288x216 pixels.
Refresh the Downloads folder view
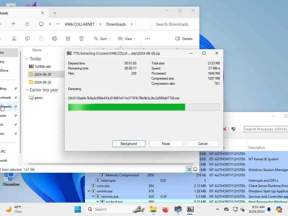[x=27, y=24]
